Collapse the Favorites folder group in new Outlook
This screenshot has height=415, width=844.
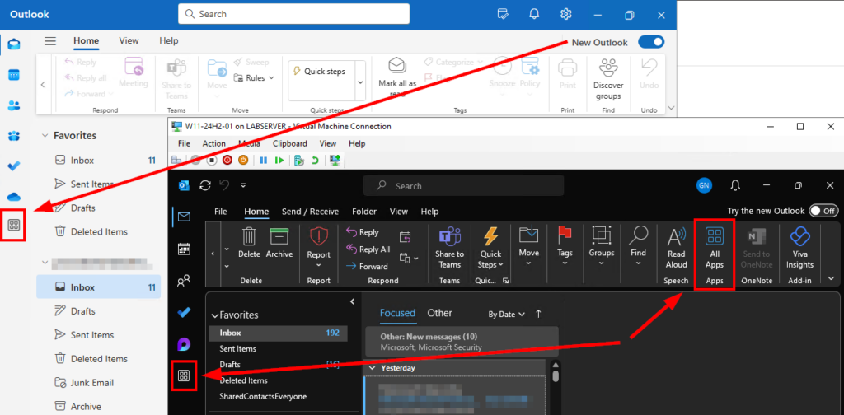pyautogui.click(x=45, y=135)
